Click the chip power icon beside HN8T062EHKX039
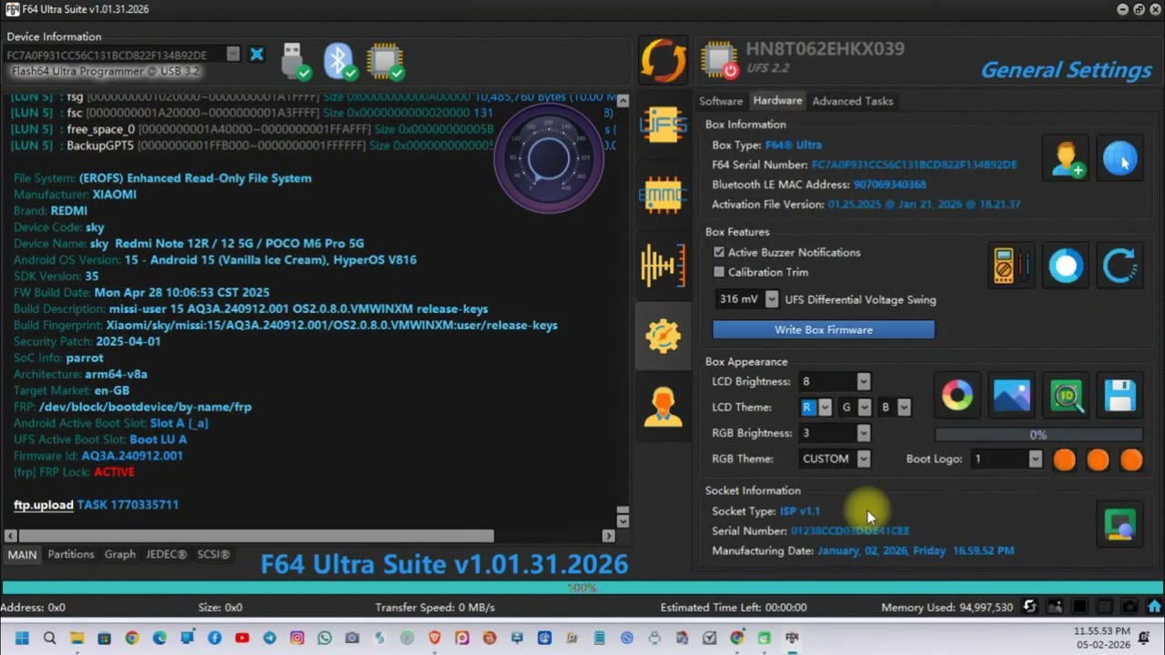Viewport: 1165px width, 655px height. (719, 60)
